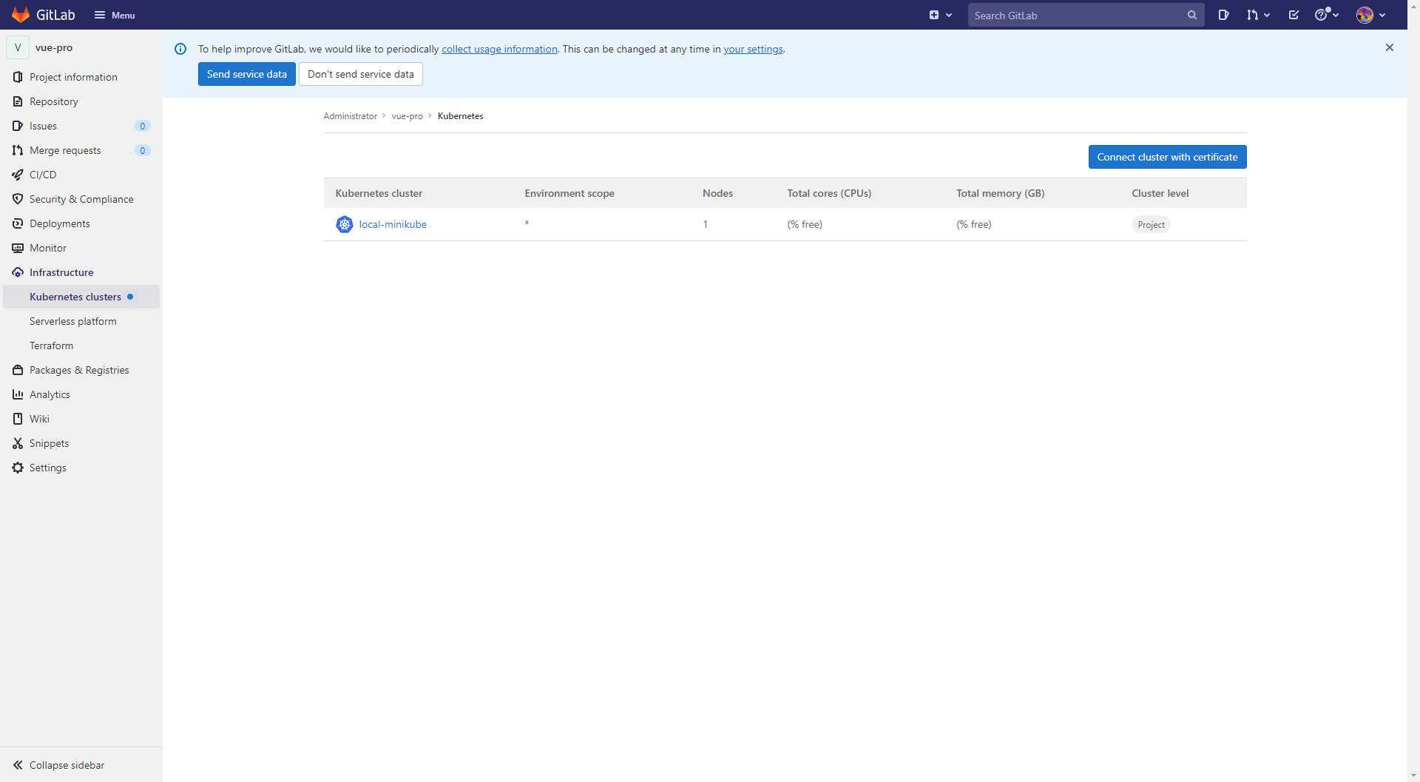1420x782 pixels.
Task: Open Issues in sidebar
Action: 81,126
